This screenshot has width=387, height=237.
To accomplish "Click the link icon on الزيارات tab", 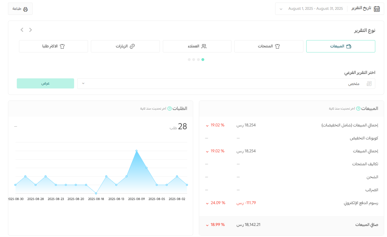I will pyautogui.click(x=132, y=46).
